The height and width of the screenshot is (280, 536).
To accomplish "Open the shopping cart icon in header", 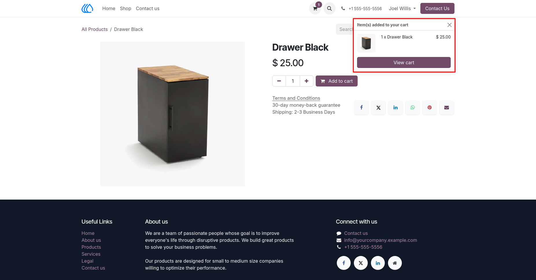I will click(x=315, y=8).
